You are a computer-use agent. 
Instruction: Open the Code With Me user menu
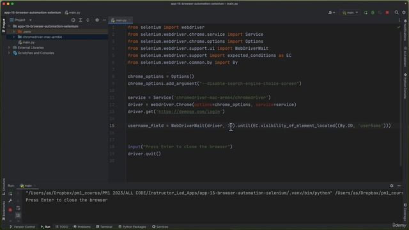332,13
